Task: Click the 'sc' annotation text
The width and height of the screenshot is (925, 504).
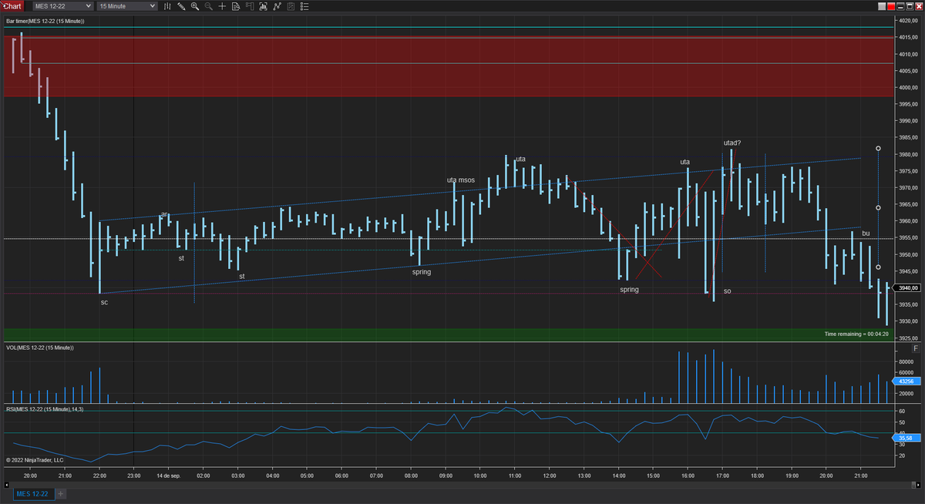Action: click(x=104, y=302)
